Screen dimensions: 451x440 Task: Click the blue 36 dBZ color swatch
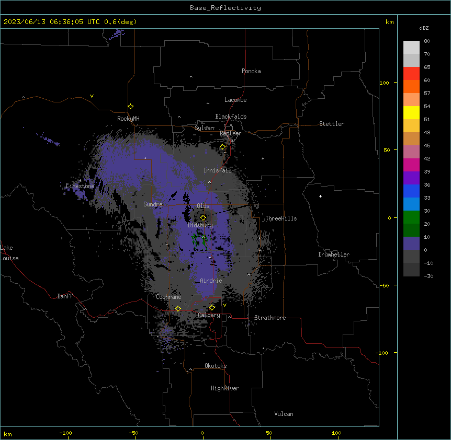click(411, 191)
